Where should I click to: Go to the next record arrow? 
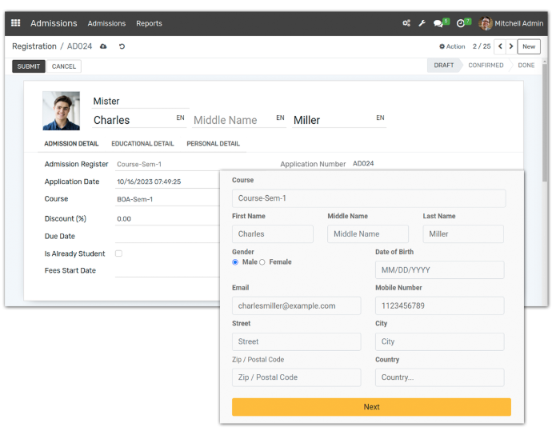[511, 46]
